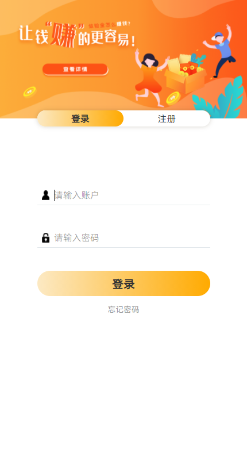Click the gold coin beneath the gift box

coord(173,98)
